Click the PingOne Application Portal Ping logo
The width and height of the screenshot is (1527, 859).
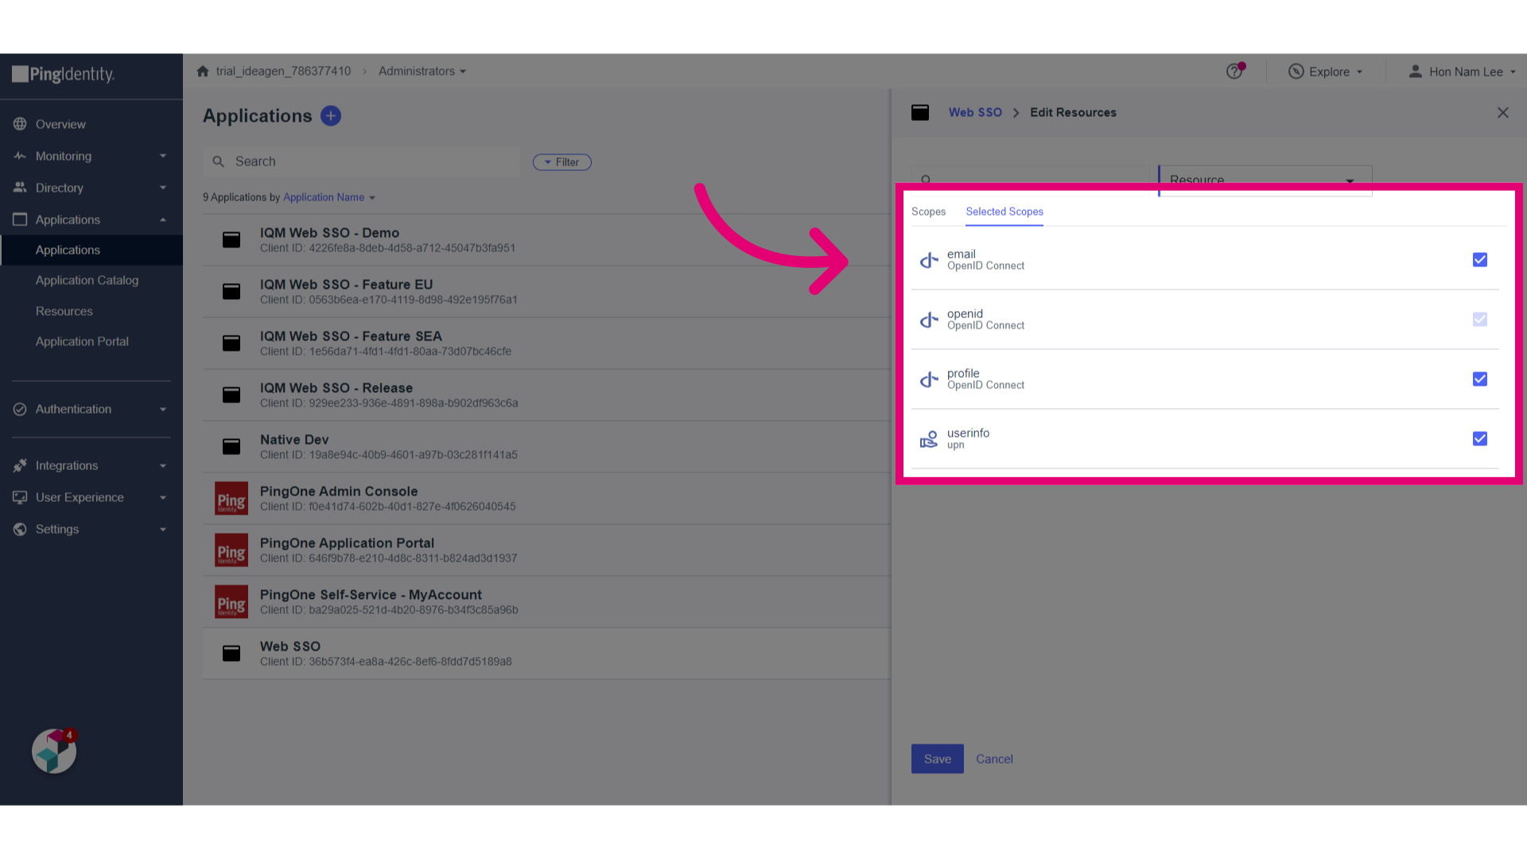click(231, 550)
